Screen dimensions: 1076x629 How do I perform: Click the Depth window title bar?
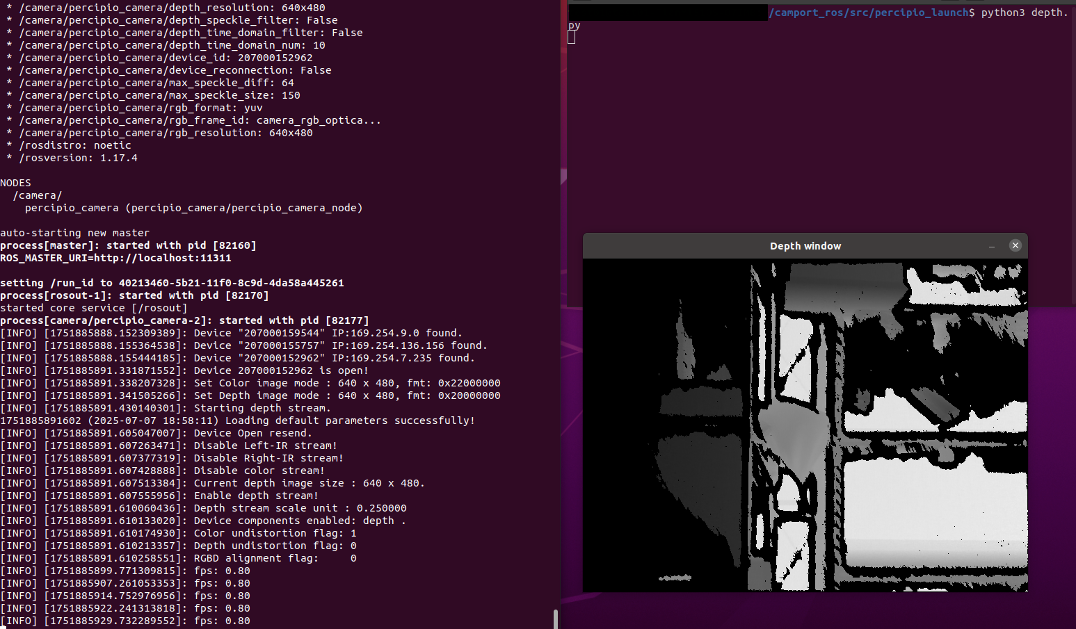pyautogui.click(x=805, y=246)
